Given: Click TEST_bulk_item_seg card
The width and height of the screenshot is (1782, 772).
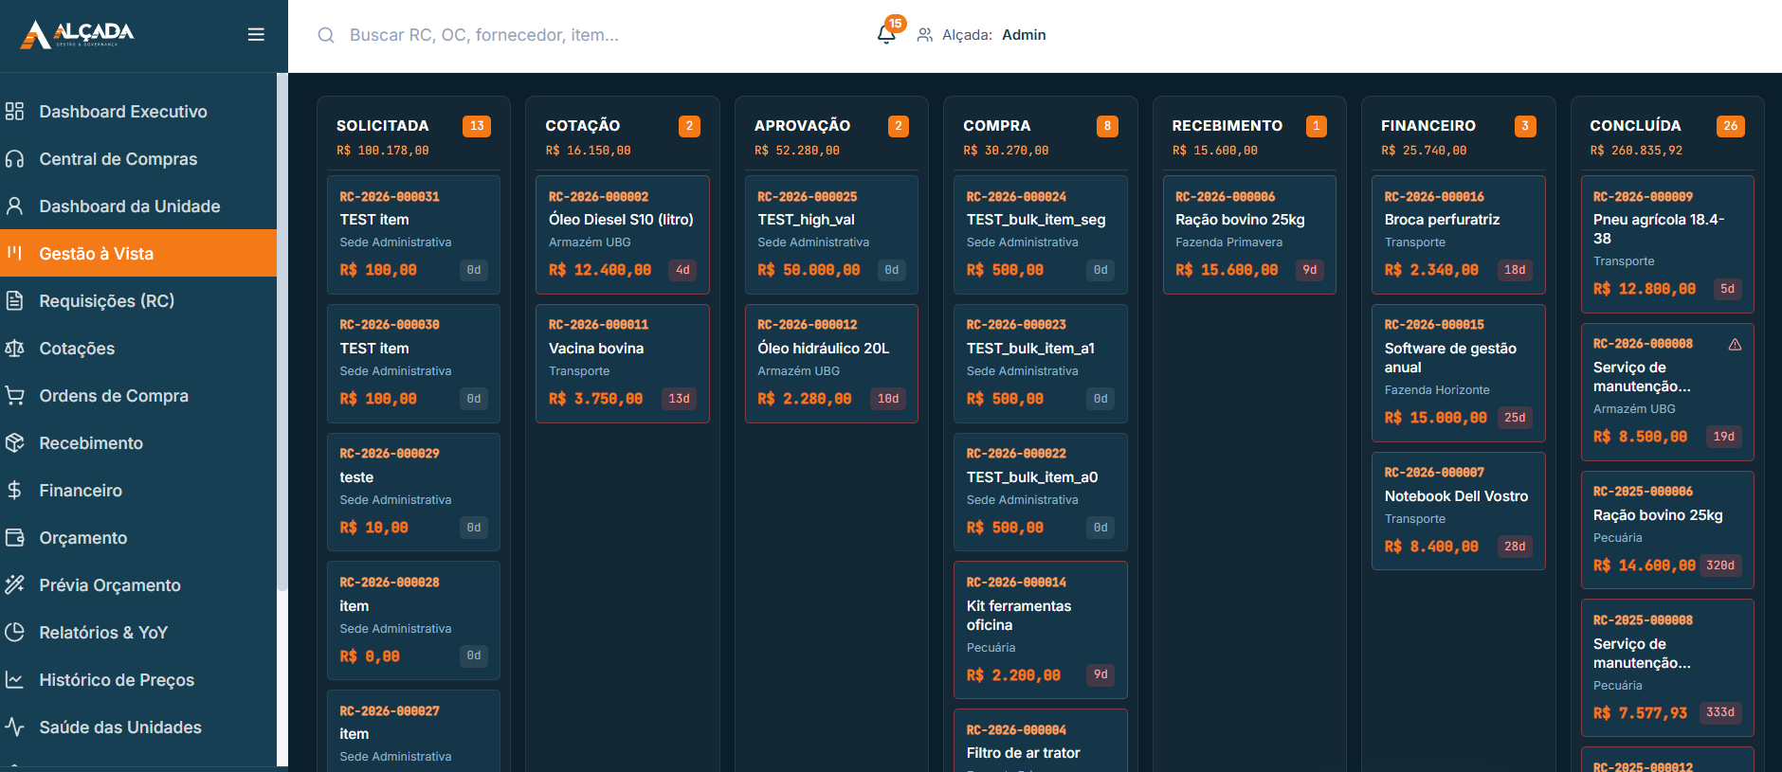Looking at the screenshot, I should coord(1041,235).
